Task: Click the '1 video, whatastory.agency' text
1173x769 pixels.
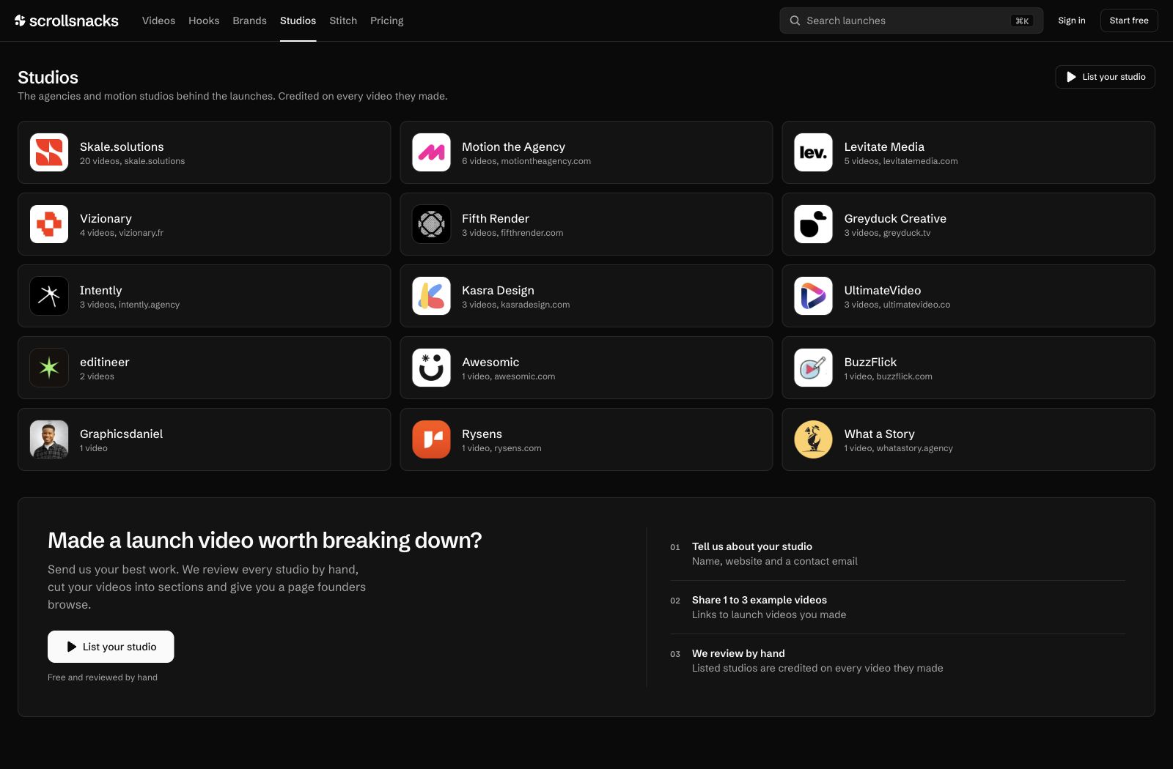Action: (x=898, y=448)
